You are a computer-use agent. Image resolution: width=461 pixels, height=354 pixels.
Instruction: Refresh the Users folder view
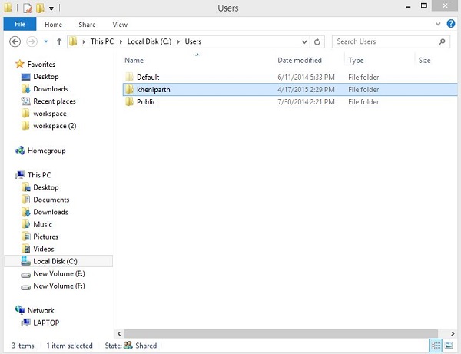(x=317, y=42)
